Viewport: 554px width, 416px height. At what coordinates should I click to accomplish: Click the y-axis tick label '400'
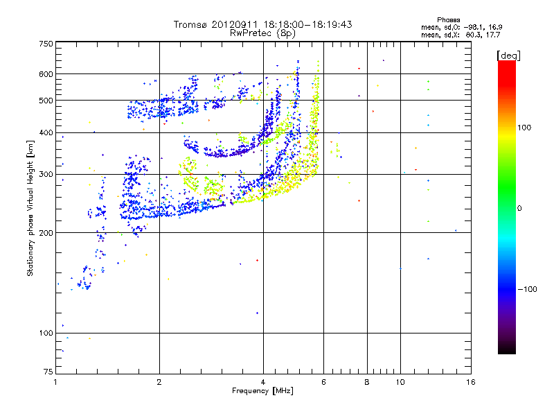(46, 132)
